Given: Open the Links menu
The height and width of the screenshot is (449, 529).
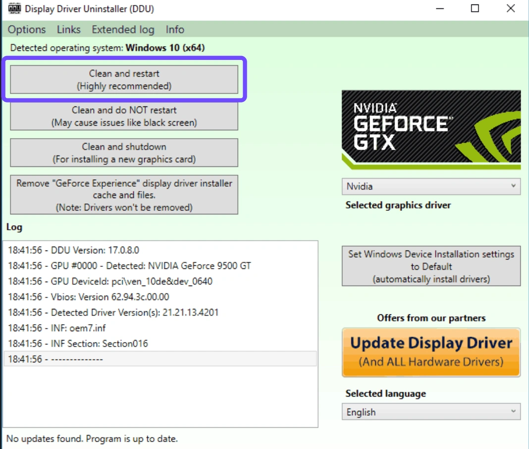Looking at the screenshot, I should tap(68, 30).
